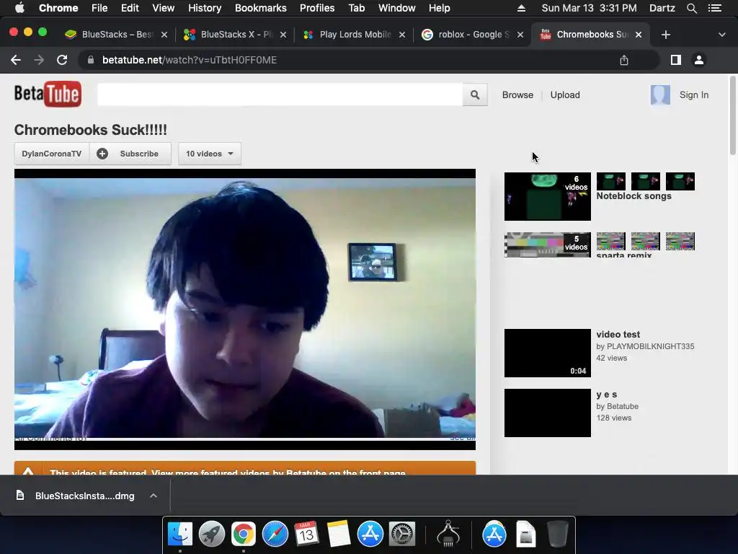Click the downloaded dmg file icon
738x554 pixels.
[19, 495]
